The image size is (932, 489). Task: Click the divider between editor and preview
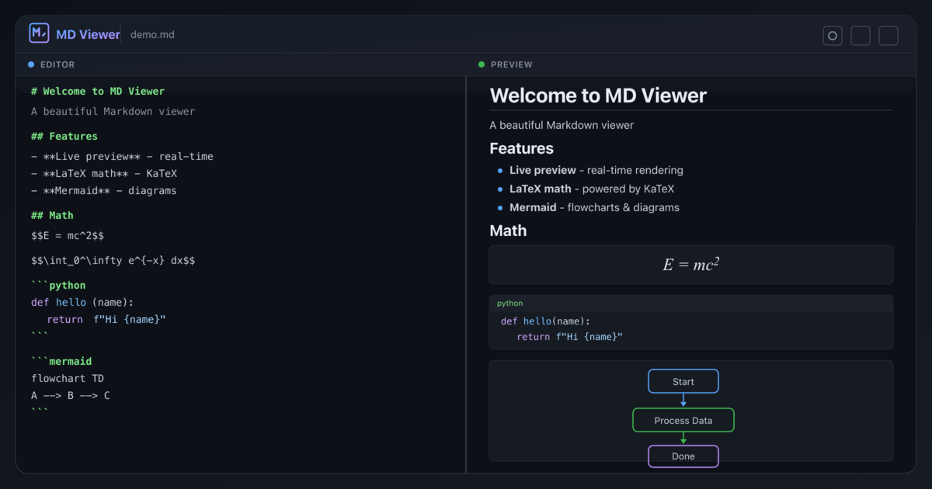(465, 272)
